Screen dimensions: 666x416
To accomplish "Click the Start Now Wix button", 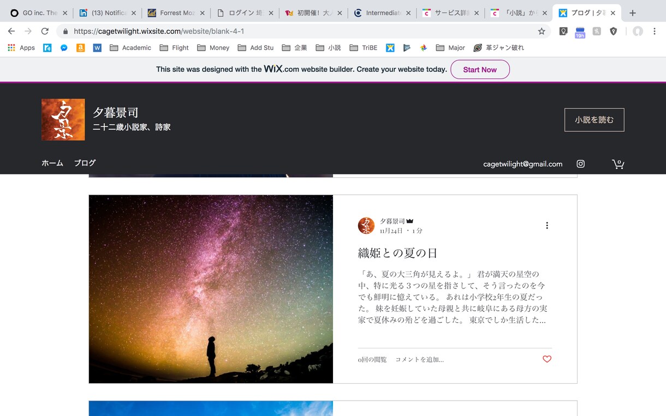I will [480, 70].
